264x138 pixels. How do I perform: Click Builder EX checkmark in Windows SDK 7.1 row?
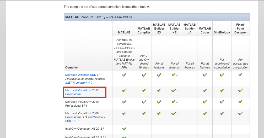coord(159,75)
